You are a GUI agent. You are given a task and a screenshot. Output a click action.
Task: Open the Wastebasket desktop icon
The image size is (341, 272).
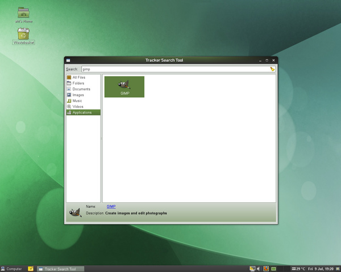23,36
